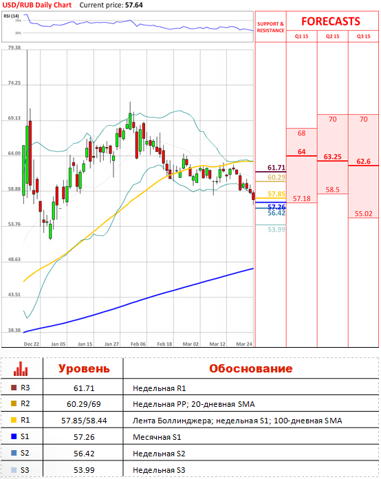Click the Q1 forecast value 64
The image size is (381, 479).
pyautogui.click(x=301, y=152)
